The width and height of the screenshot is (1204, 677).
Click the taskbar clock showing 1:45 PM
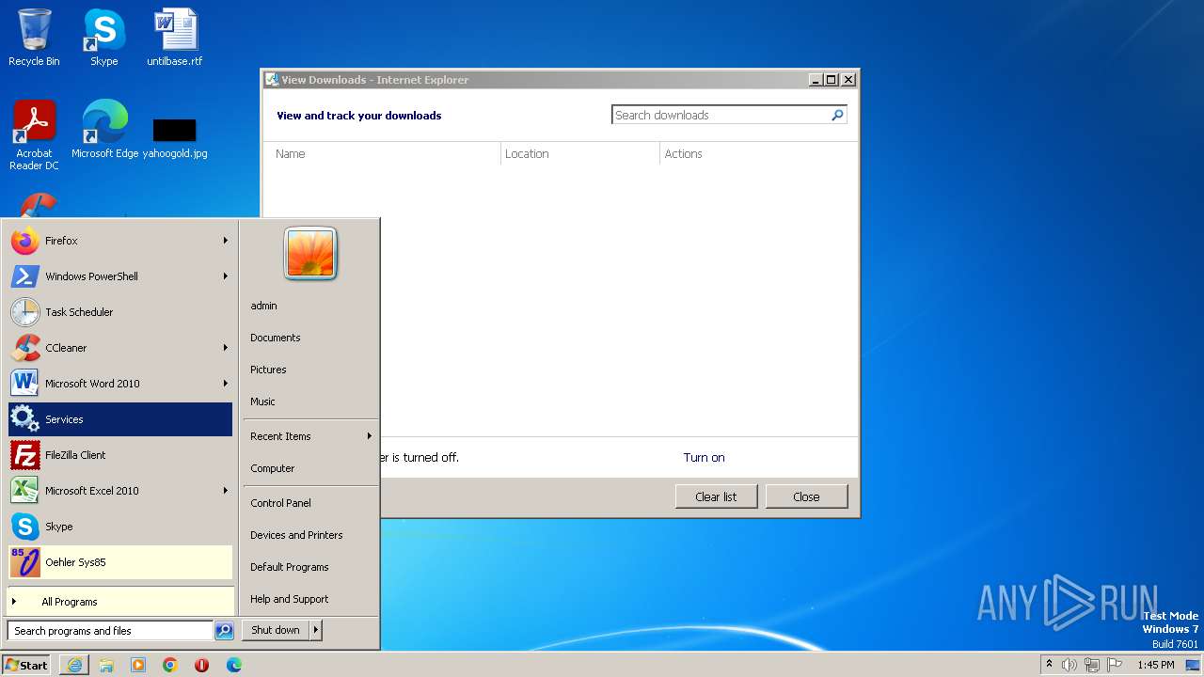1155,665
